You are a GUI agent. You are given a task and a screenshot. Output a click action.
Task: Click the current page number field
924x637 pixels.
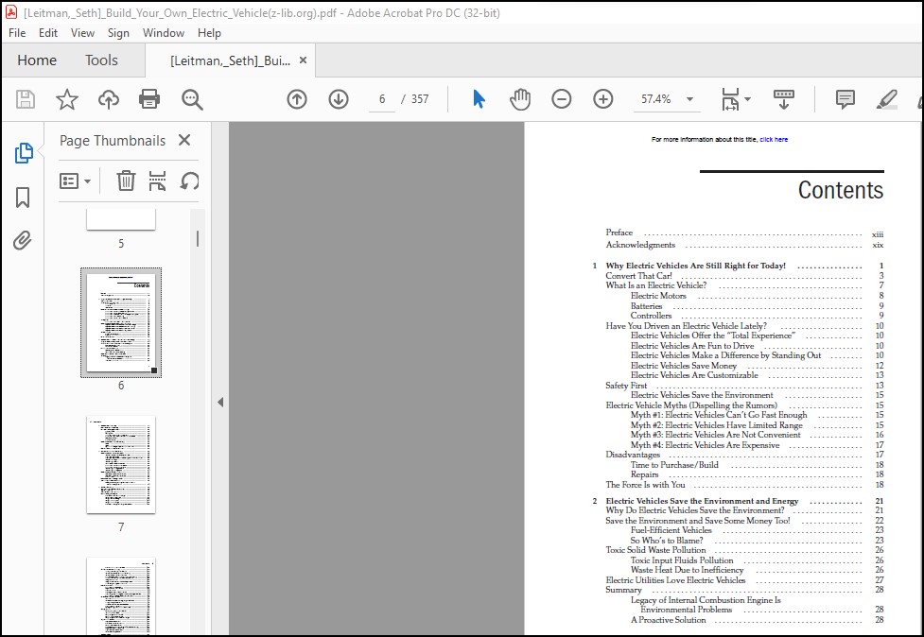[x=382, y=99]
